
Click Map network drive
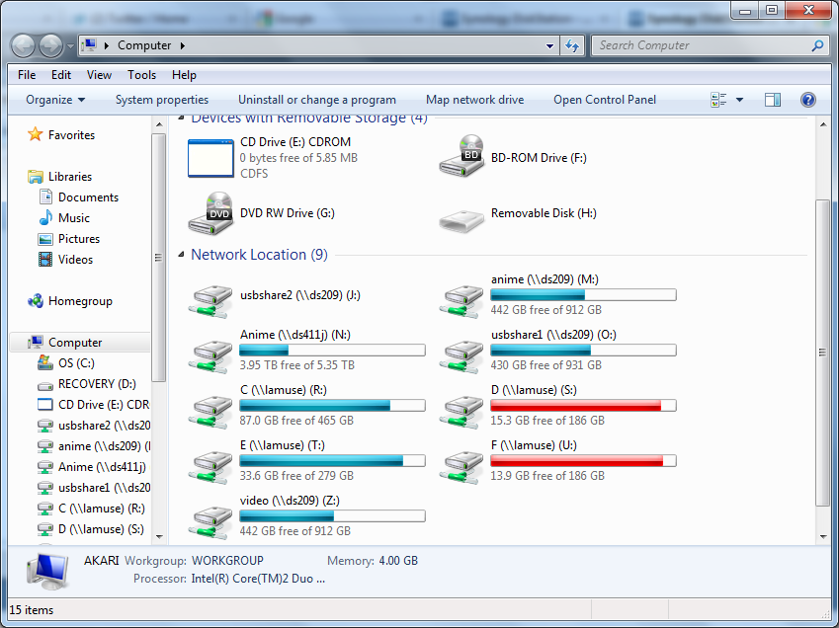click(x=474, y=100)
